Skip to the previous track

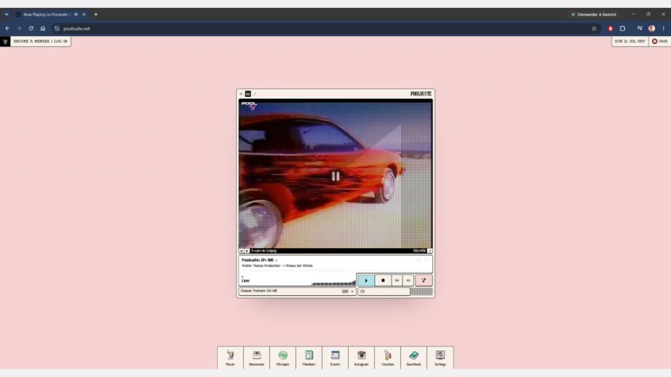[396, 280]
